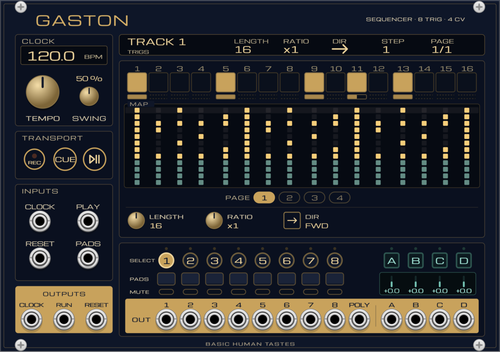The image size is (500, 352).
Task: Click CV output jack A
Action: (x=392, y=320)
